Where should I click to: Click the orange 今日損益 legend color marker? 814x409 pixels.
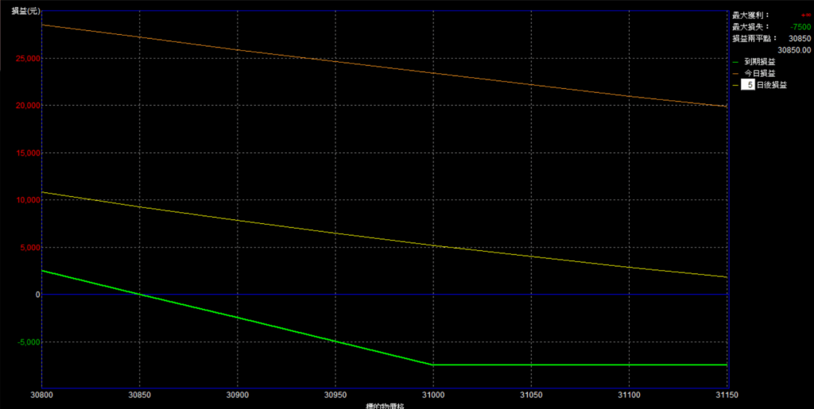(735, 73)
